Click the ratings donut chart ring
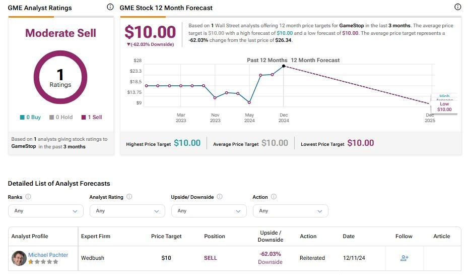Screen dimensions: 470x277 tap(60, 54)
